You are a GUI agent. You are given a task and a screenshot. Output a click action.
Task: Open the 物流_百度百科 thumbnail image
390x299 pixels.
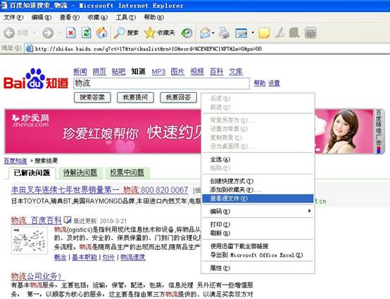(30, 241)
